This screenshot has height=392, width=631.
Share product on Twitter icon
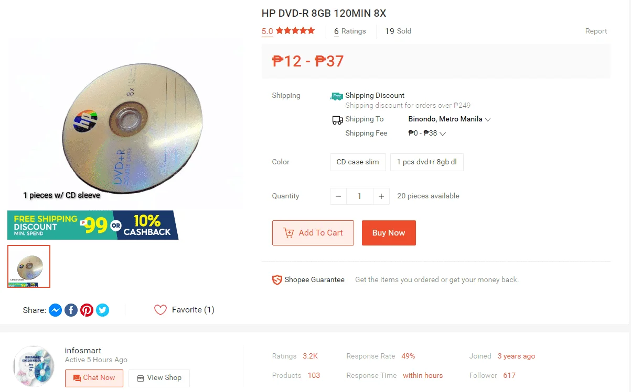[103, 310]
